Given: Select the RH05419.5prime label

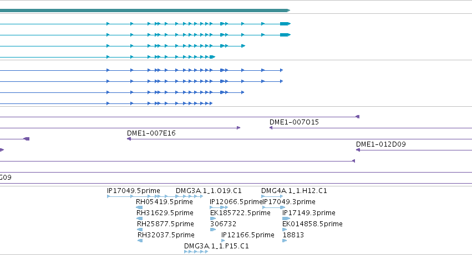Looking at the screenshot, I should (164, 202).
